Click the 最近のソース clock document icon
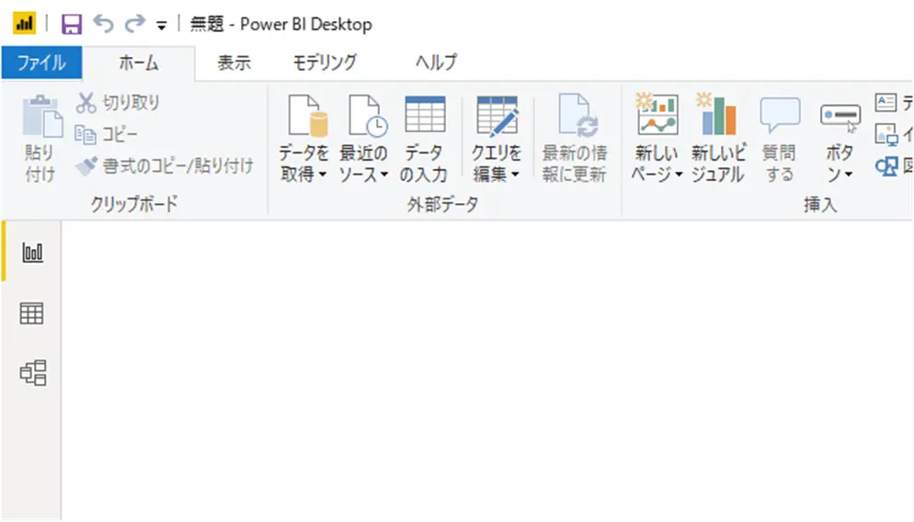 tap(368, 116)
